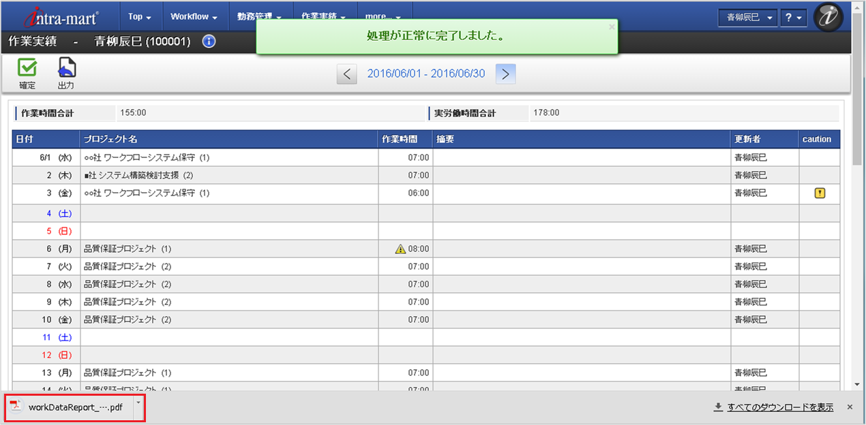Click the 出力 output icon
This screenshot has height=425, width=866.
coord(66,67)
